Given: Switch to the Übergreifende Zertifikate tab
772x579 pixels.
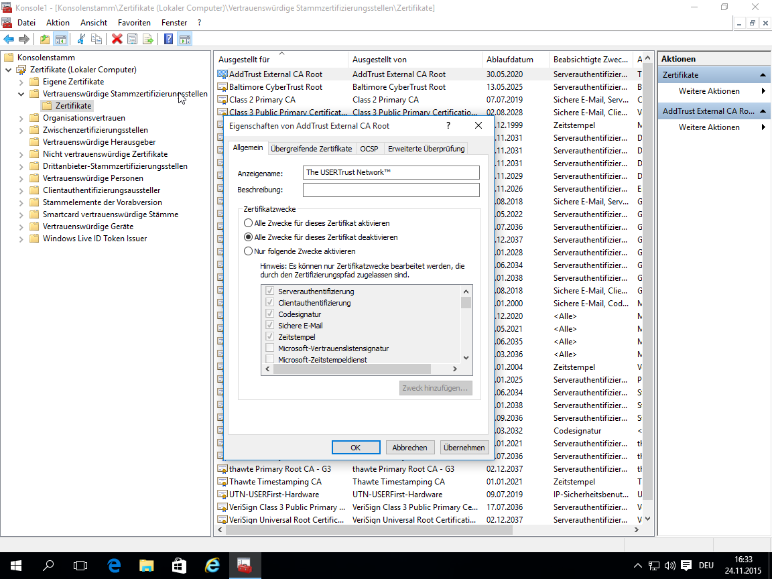Looking at the screenshot, I should [311, 149].
